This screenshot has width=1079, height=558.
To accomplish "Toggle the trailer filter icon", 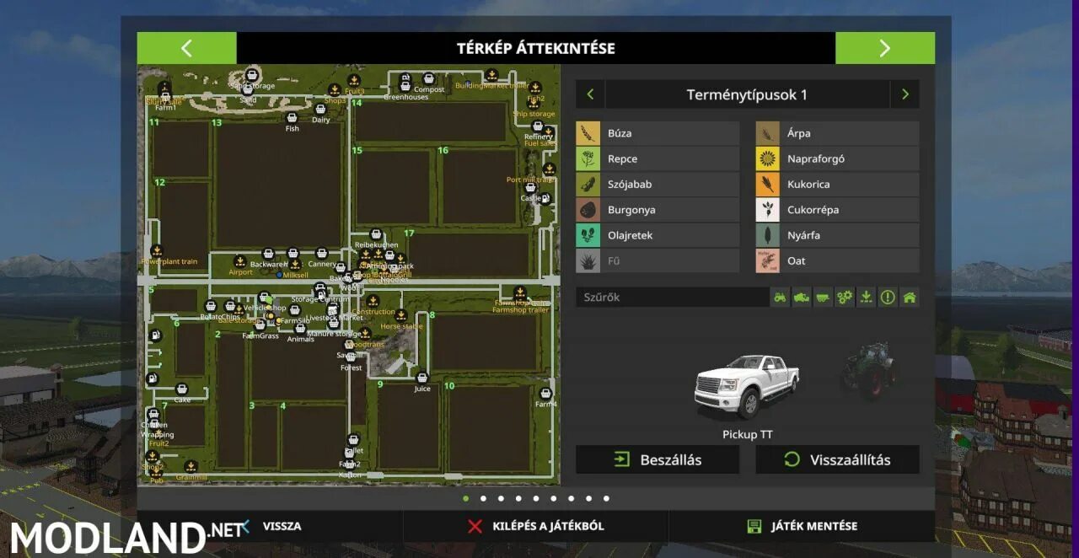I will click(823, 298).
